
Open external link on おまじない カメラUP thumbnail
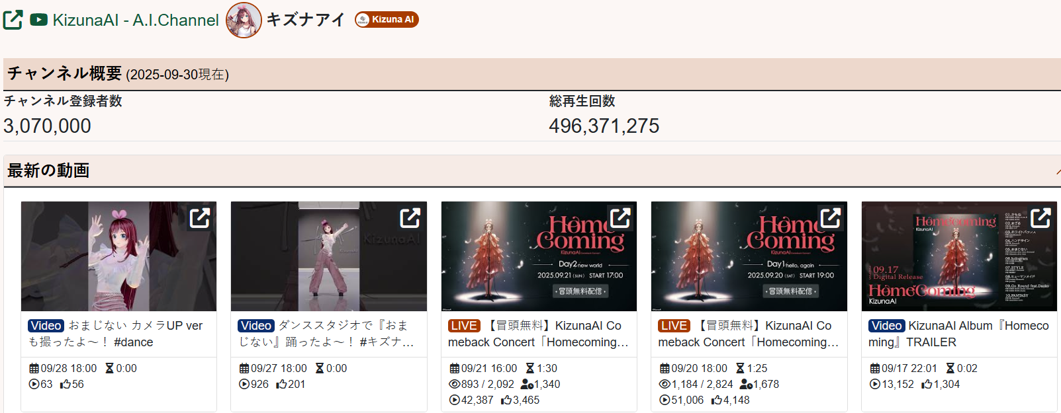(x=200, y=217)
